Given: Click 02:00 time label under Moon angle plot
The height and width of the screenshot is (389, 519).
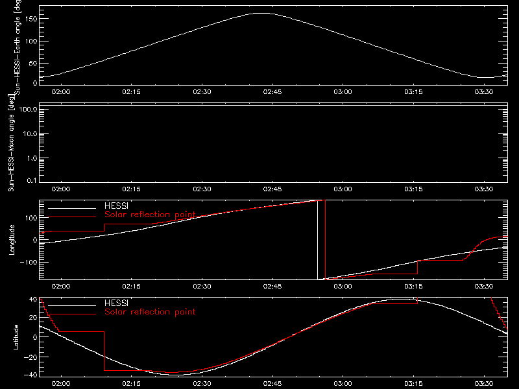Looking at the screenshot, I should pyautogui.click(x=61, y=189).
